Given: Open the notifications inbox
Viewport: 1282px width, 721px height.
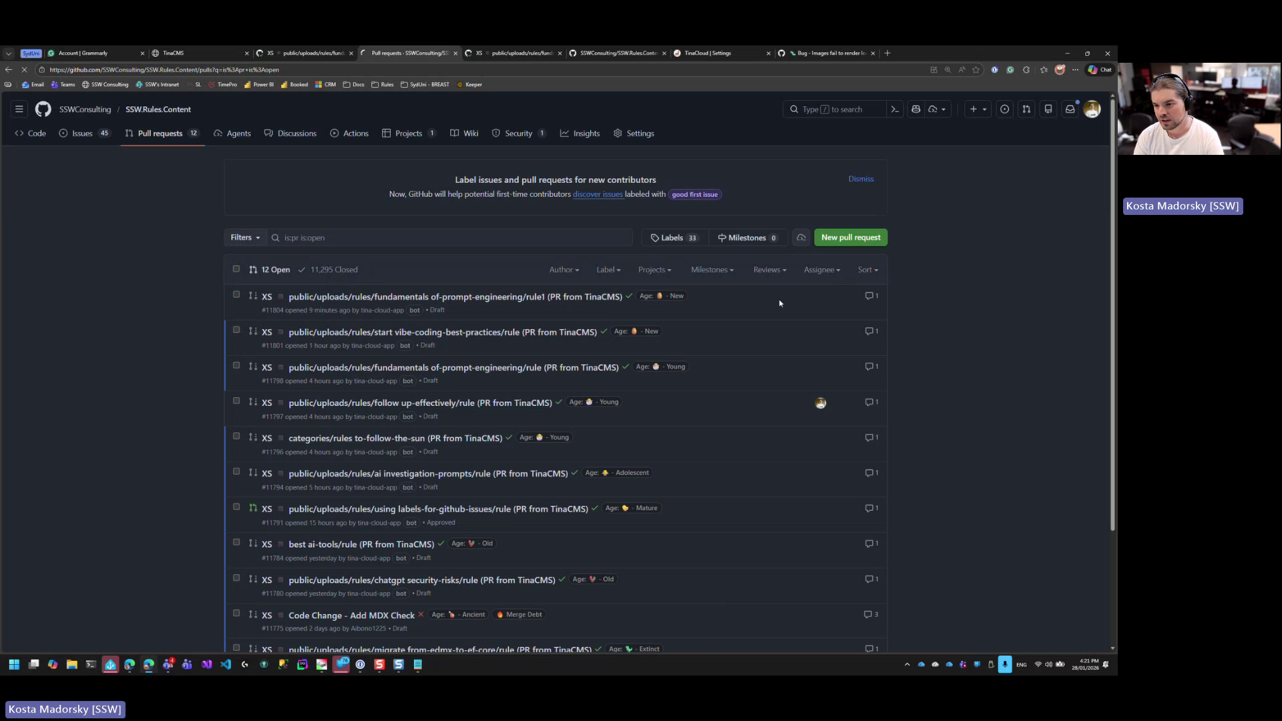Looking at the screenshot, I should tap(1070, 109).
